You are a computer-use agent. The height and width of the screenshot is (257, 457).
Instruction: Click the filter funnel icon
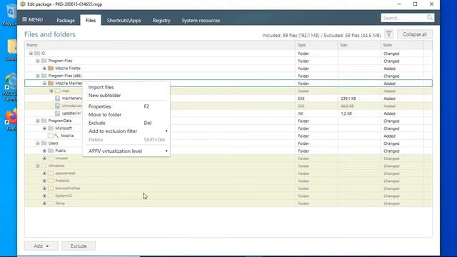pos(388,34)
